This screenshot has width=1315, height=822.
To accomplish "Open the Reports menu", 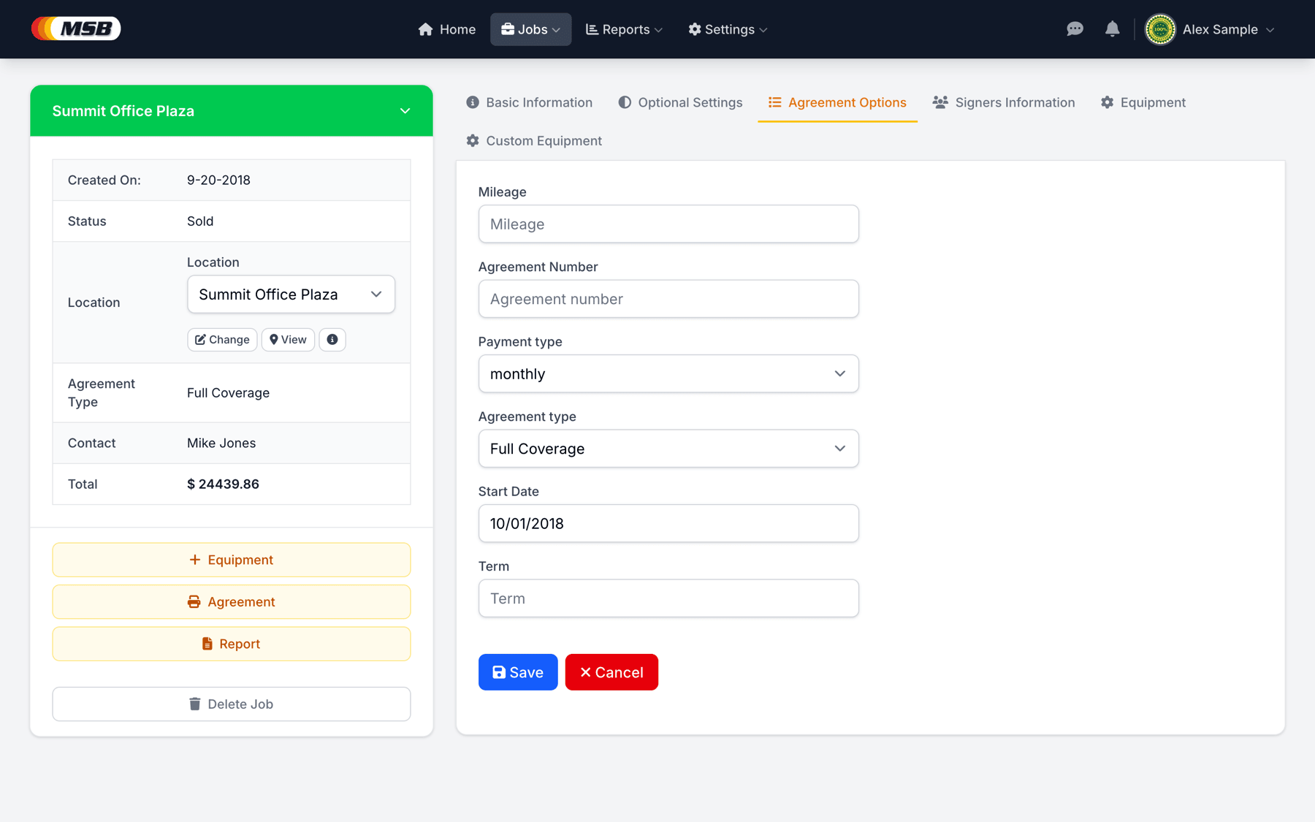I will [624, 29].
